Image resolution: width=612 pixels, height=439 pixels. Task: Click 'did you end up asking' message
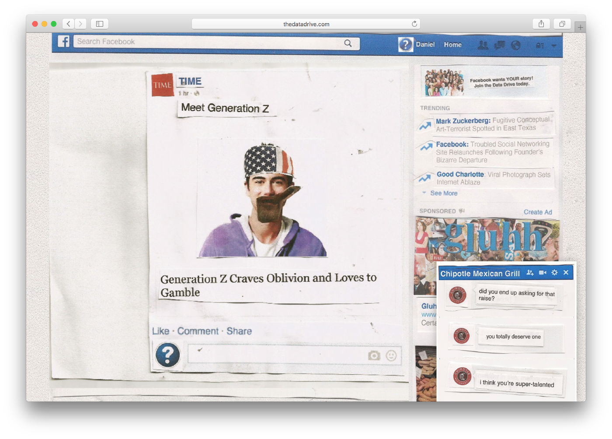(x=516, y=295)
